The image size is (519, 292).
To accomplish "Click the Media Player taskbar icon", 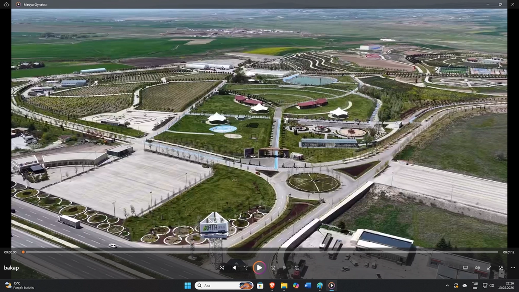I will 331,286.
